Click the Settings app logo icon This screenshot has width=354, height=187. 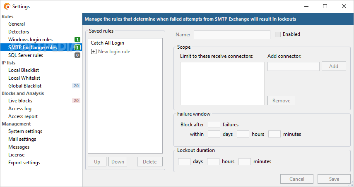tap(7, 7)
